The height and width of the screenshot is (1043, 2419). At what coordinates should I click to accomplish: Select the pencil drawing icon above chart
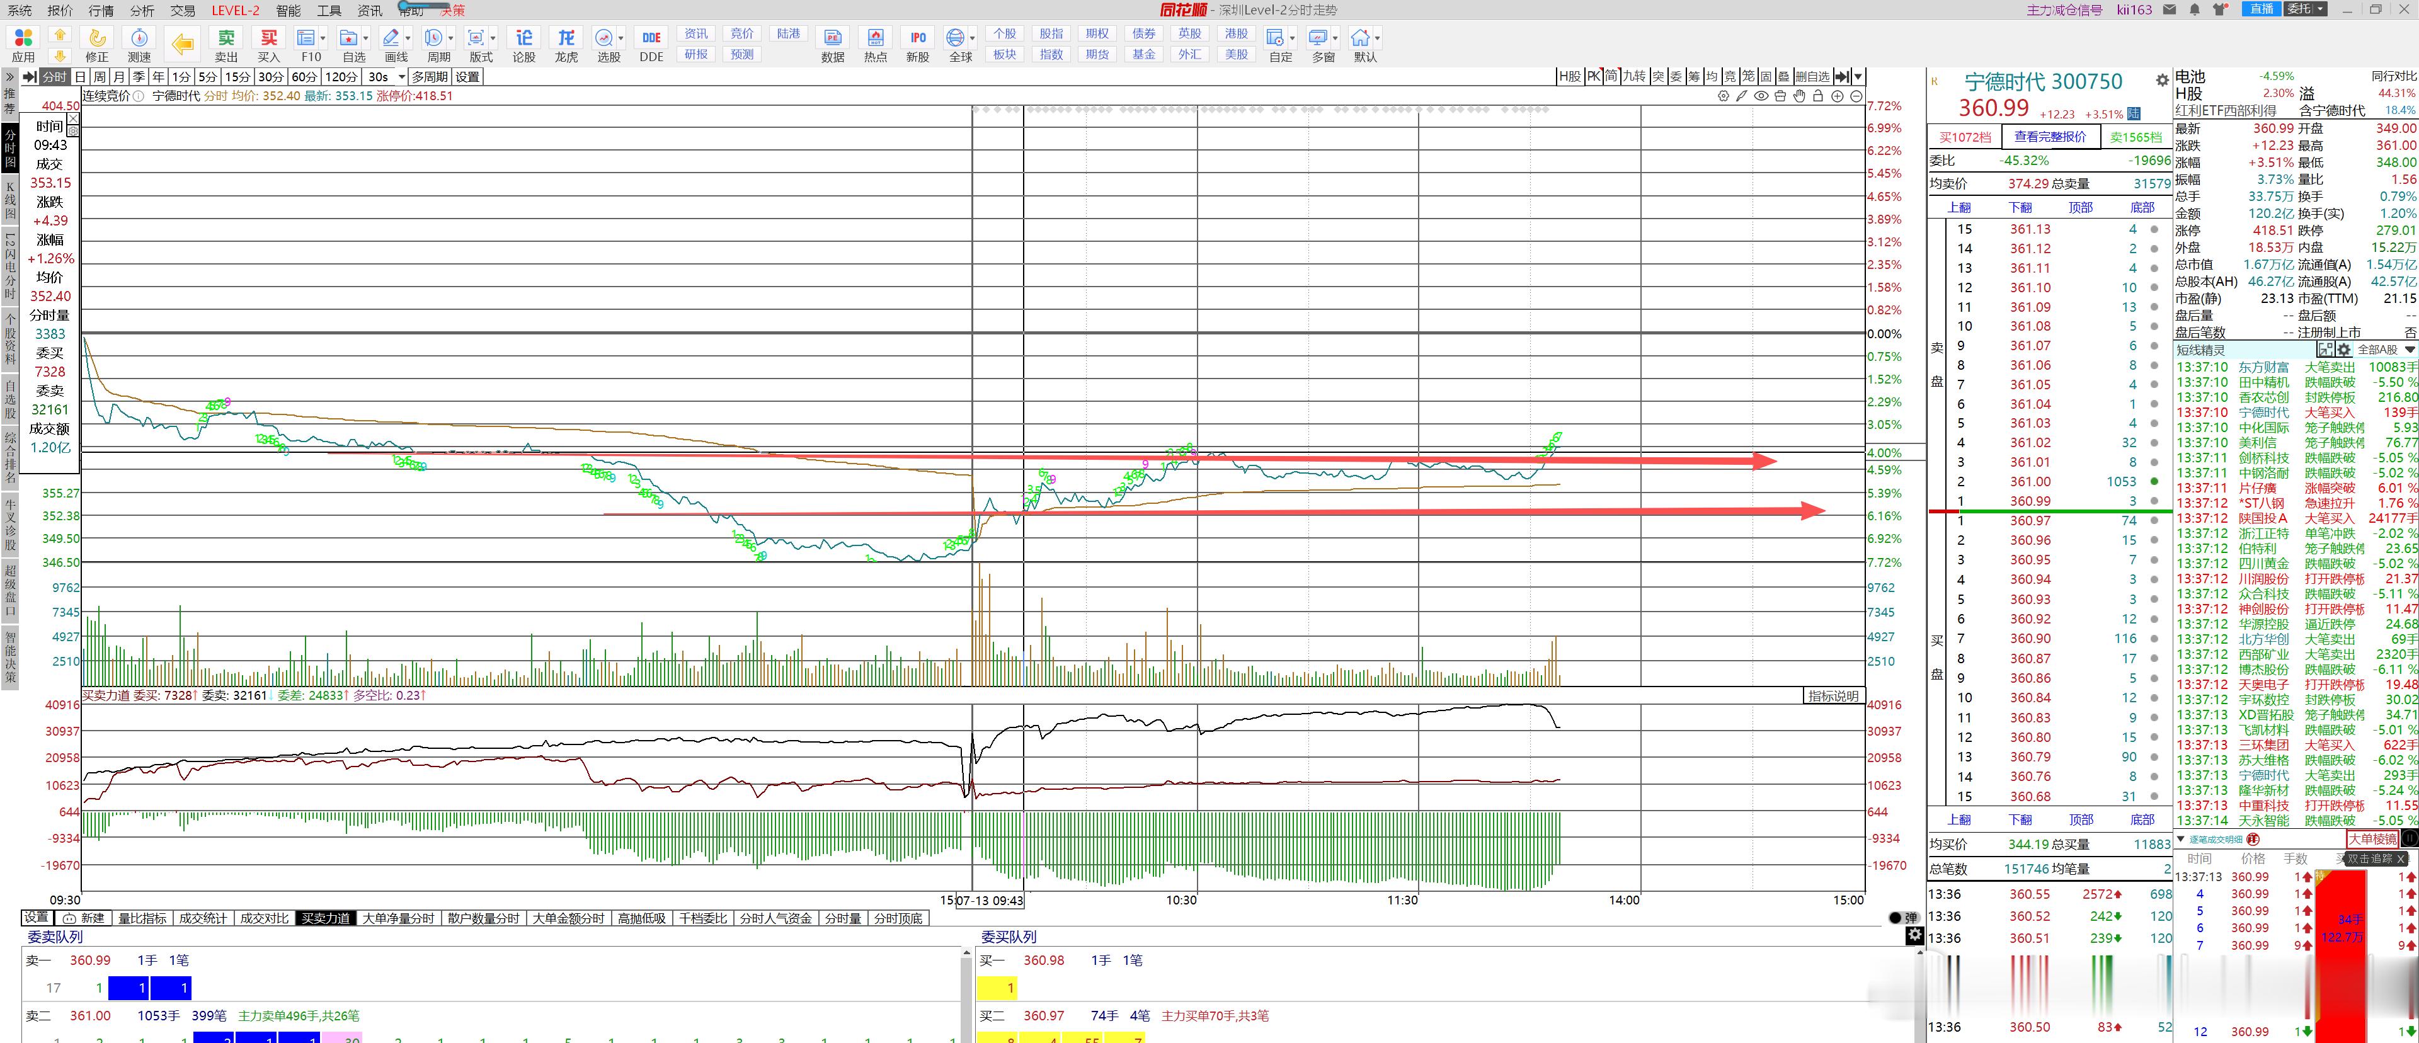pos(1742,96)
